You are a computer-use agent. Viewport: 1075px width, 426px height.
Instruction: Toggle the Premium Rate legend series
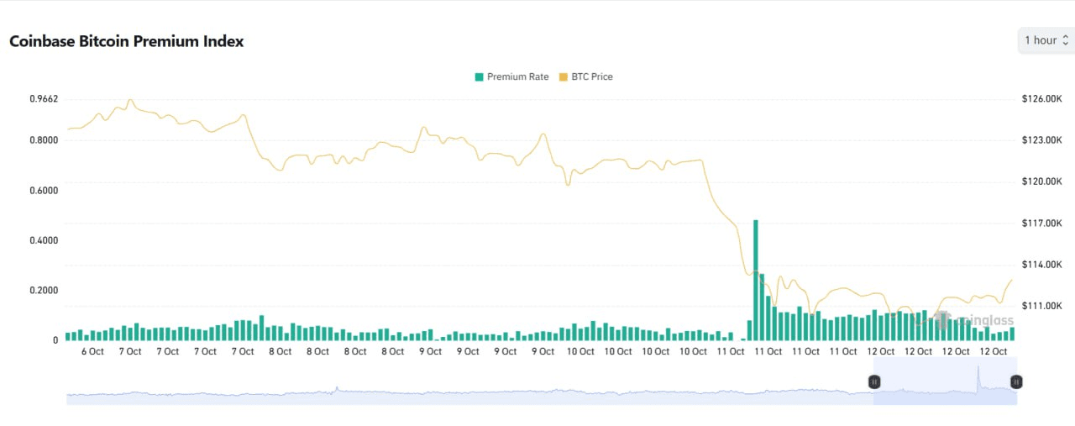[517, 76]
